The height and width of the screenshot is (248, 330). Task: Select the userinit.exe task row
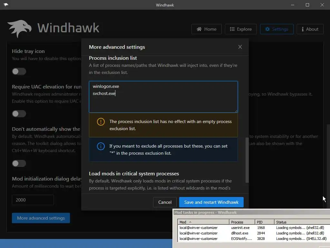coord(254,228)
